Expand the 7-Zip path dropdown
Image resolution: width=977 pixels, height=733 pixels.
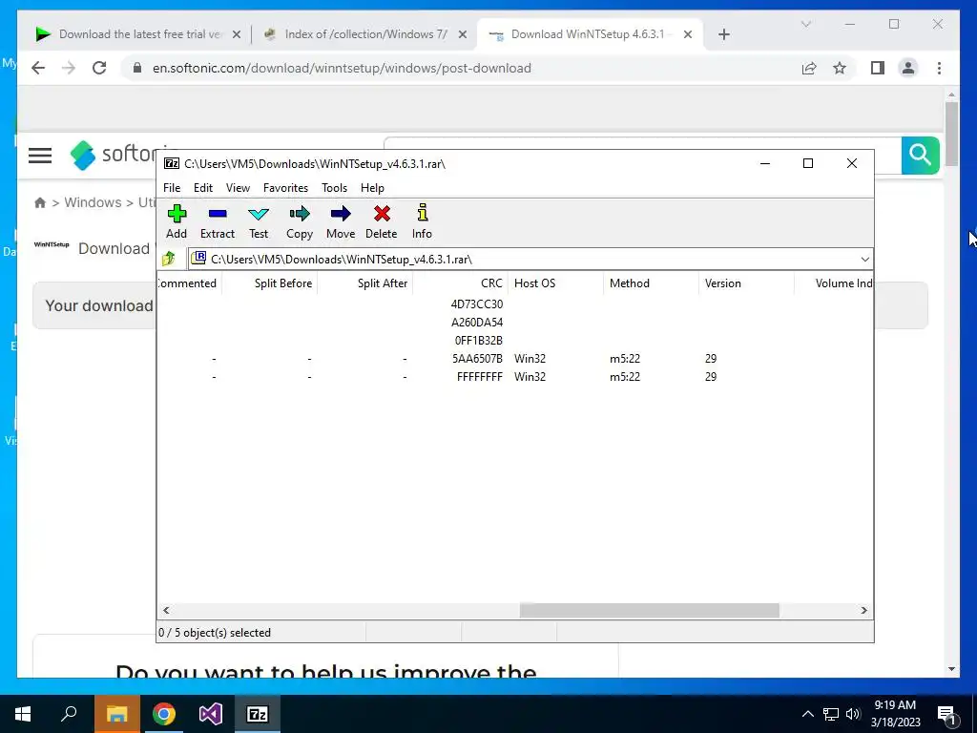pos(864,260)
